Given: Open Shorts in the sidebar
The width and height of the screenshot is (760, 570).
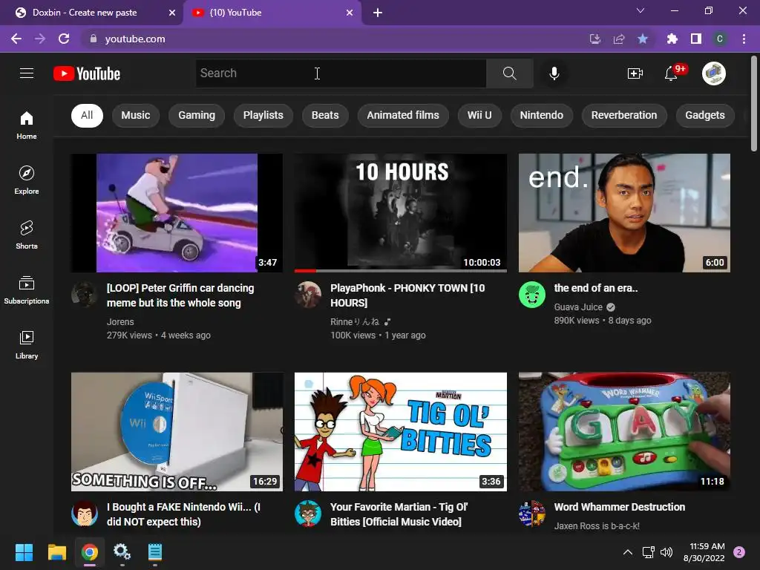Looking at the screenshot, I should click(27, 235).
